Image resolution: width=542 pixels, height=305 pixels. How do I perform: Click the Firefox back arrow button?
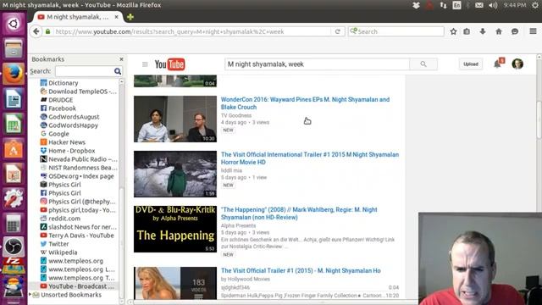pyautogui.click(x=36, y=31)
